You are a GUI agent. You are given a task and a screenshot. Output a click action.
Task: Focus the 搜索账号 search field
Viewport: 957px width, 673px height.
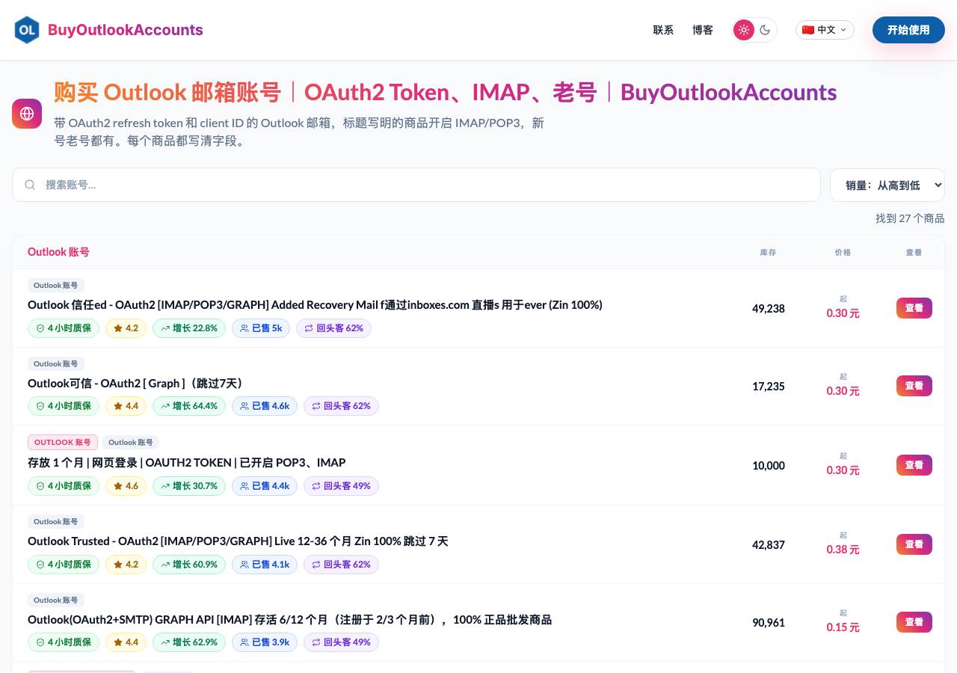416,185
